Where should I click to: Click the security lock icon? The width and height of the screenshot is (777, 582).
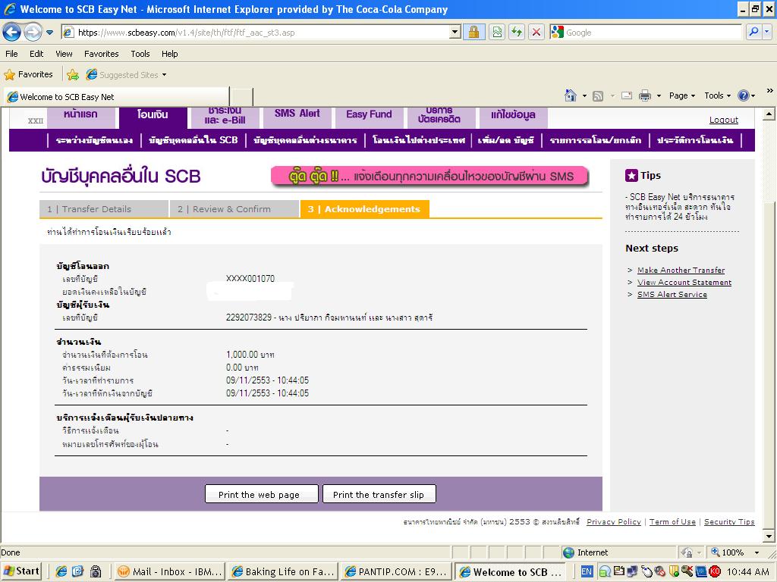(473, 33)
